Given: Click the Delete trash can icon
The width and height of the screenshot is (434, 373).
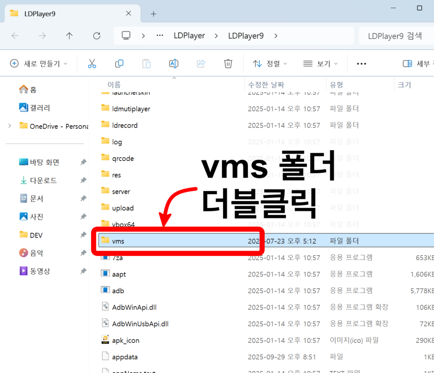Looking at the screenshot, I should (x=228, y=64).
